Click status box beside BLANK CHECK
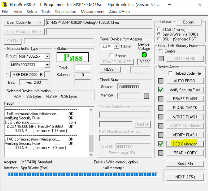 point(161,108)
